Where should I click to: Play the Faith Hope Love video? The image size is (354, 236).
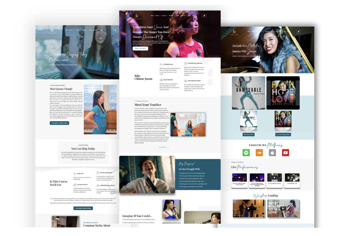pos(283,93)
